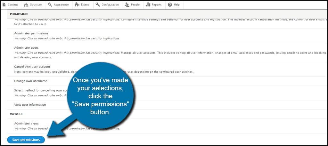Open the Extend menu label

[85, 4]
